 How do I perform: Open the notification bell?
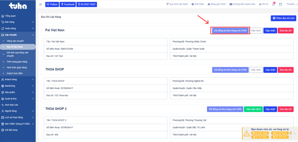point(273,4)
